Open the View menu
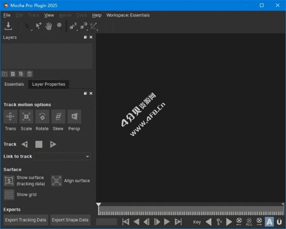286x229 pixels. pyautogui.click(x=49, y=15)
